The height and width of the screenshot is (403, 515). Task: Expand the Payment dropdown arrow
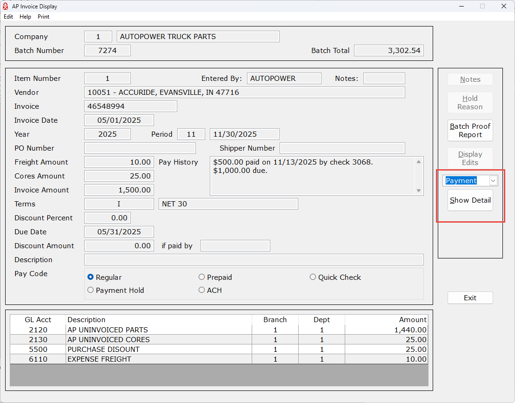point(493,181)
